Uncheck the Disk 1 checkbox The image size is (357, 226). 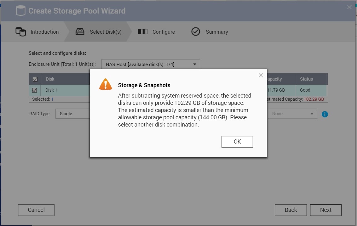(x=35, y=90)
